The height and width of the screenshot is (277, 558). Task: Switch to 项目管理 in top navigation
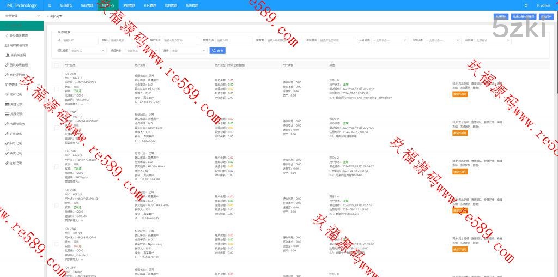point(87,5)
